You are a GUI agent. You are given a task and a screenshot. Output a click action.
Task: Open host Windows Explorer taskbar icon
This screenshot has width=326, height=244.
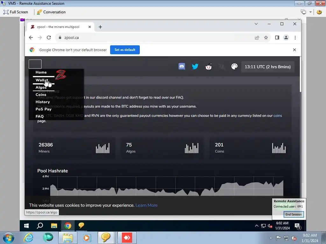tap(68, 238)
